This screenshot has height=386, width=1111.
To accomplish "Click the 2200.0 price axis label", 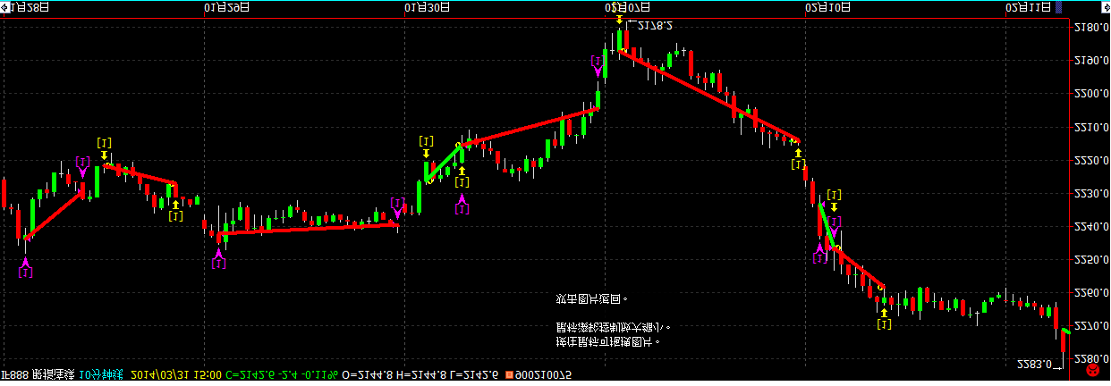I will [1090, 94].
